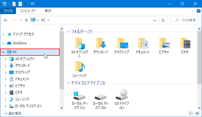Open the ファイル menu
The image size is (202, 117).
coord(8,11)
